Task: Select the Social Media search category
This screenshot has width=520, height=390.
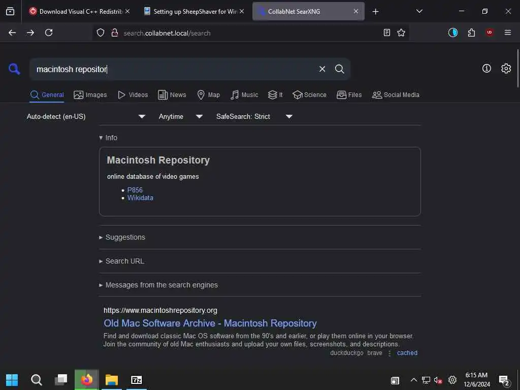Action: (x=396, y=95)
